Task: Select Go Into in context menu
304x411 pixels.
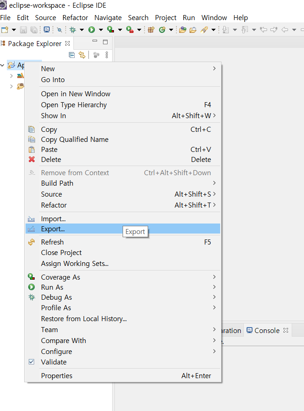Action: 123,80
